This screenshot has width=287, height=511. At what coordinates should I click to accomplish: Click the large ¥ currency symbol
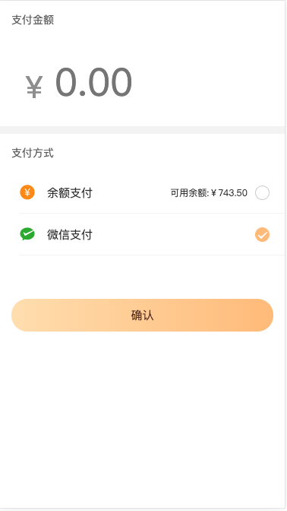[34, 87]
